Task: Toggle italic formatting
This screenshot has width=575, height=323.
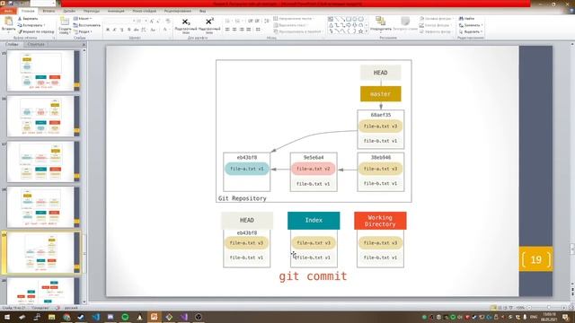Action: pos(115,30)
